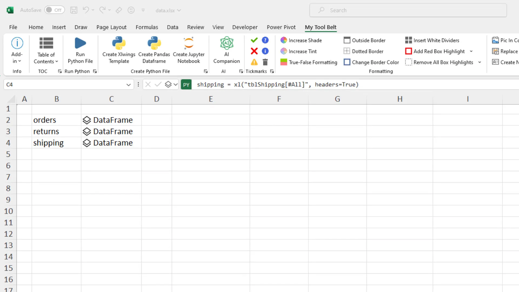This screenshot has height=292, width=519.
Task: Open the Power Pivot tab
Action: (281, 27)
